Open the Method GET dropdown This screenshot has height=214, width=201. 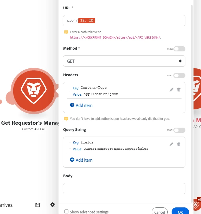pos(124,61)
